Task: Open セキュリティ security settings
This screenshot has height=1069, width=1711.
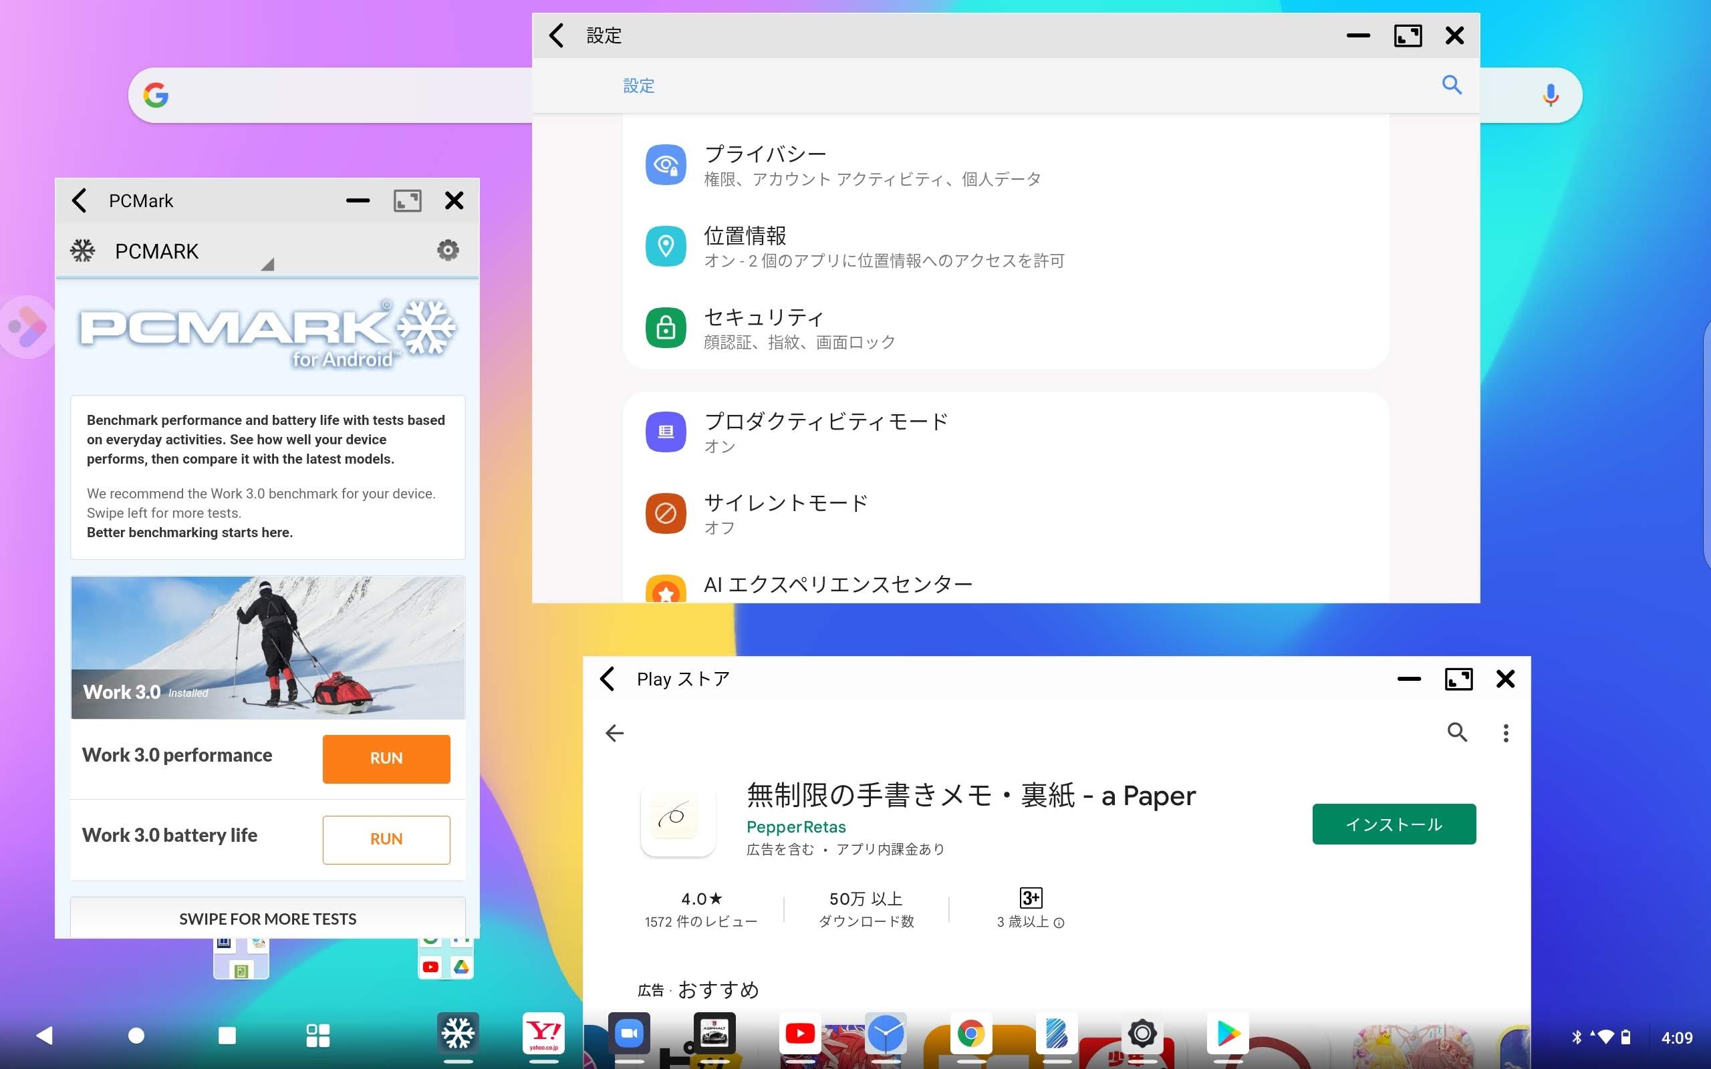Action: [1005, 328]
